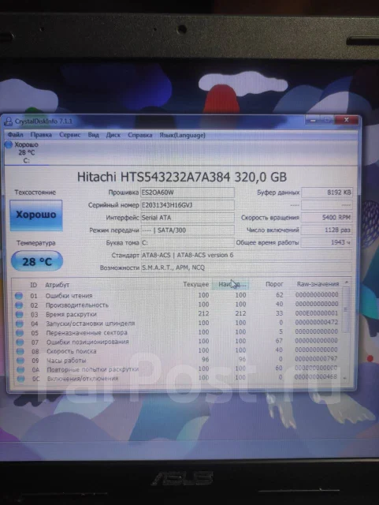
Task: Click the Raw-значения column header
Action: 318,284
